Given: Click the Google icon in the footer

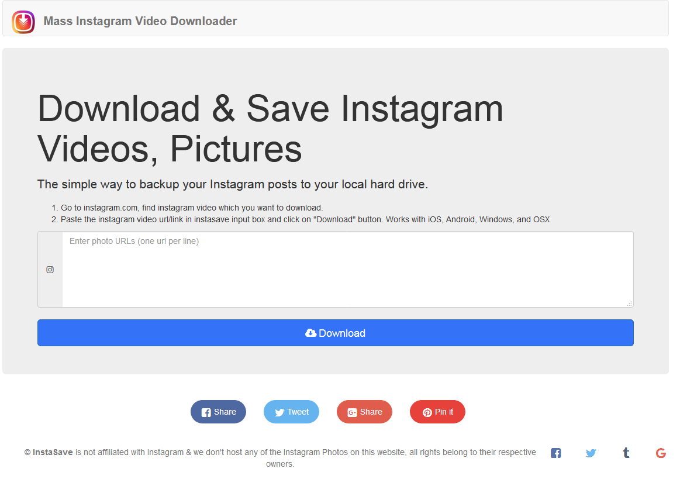Looking at the screenshot, I should coord(661,453).
